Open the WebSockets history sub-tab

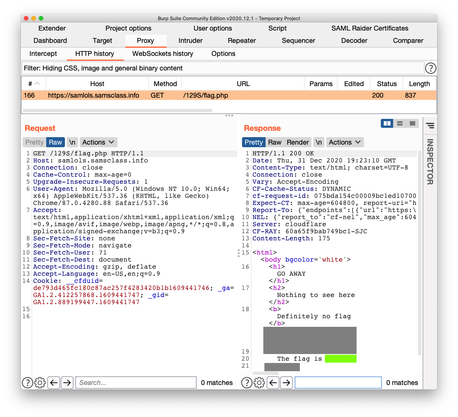click(163, 54)
